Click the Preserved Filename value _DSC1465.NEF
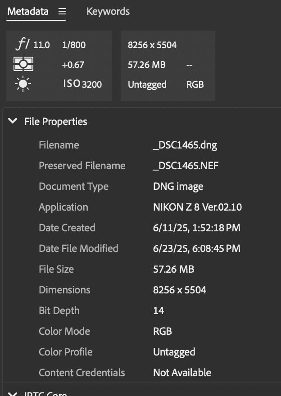This screenshot has width=281, height=396. tap(186, 166)
